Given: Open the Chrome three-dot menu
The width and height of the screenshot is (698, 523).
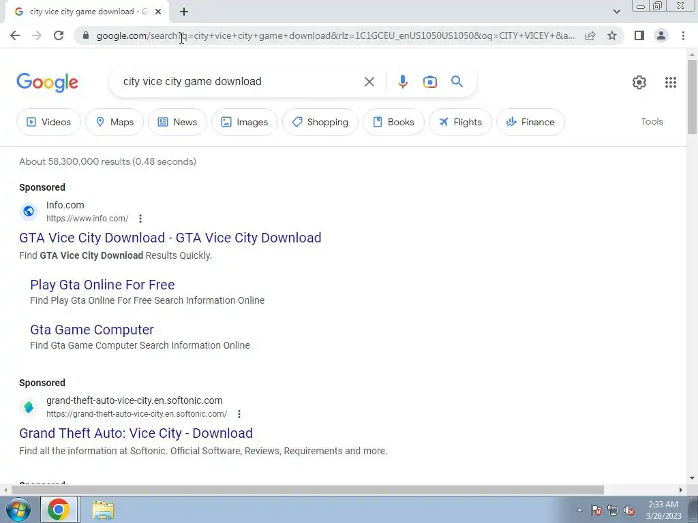Looking at the screenshot, I should click(683, 35).
